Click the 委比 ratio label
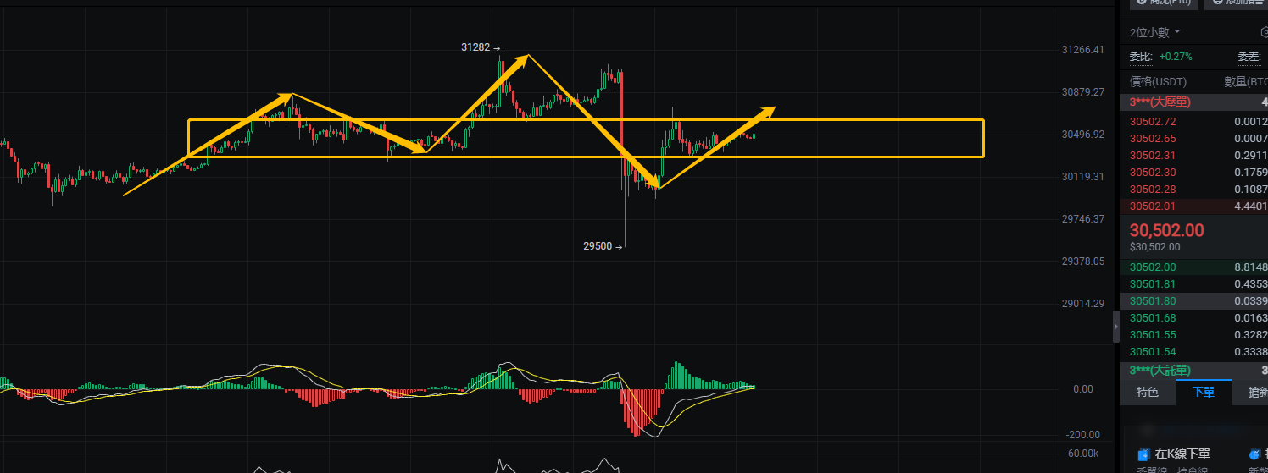Viewport: 1268px width, 473px height. [1141, 57]
